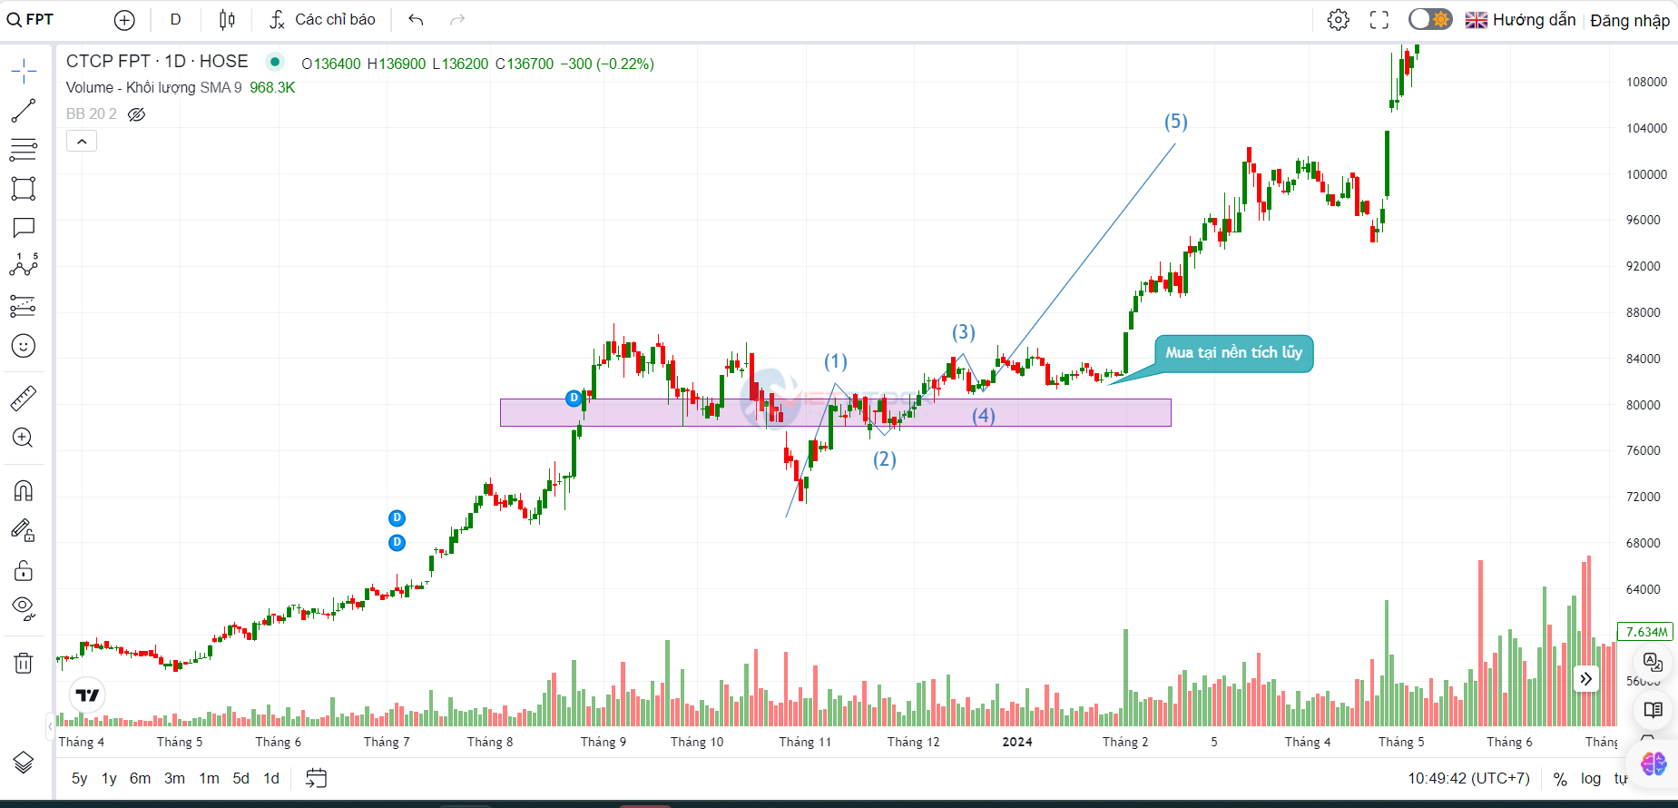Remove drawings with the trash icon
Viewport: 1678px width, 808px height.
(x=24, y=663)
